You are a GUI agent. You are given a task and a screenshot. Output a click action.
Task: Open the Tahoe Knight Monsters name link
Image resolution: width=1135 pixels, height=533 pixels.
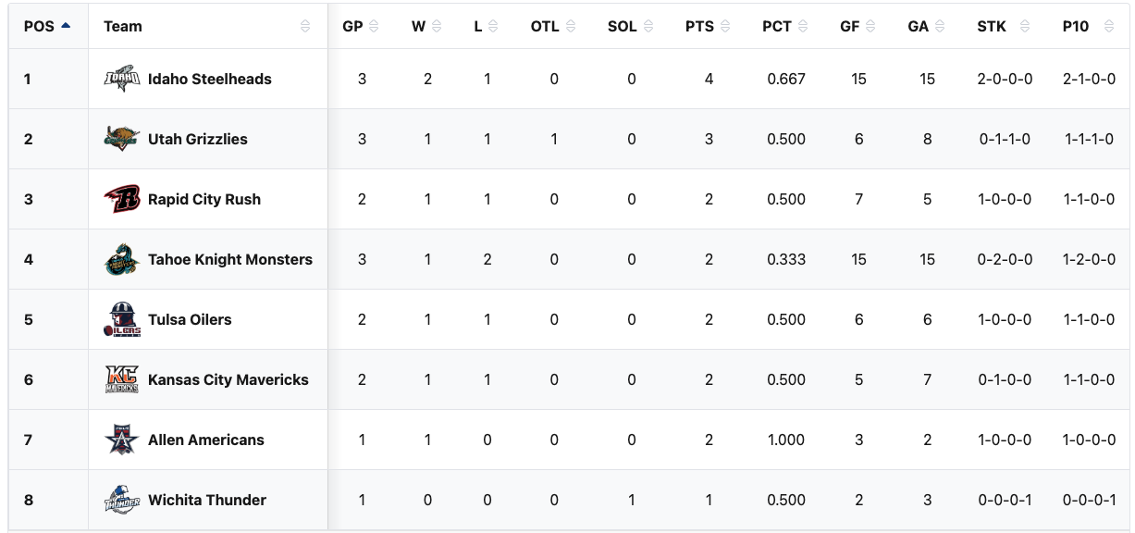pos(230,260)
